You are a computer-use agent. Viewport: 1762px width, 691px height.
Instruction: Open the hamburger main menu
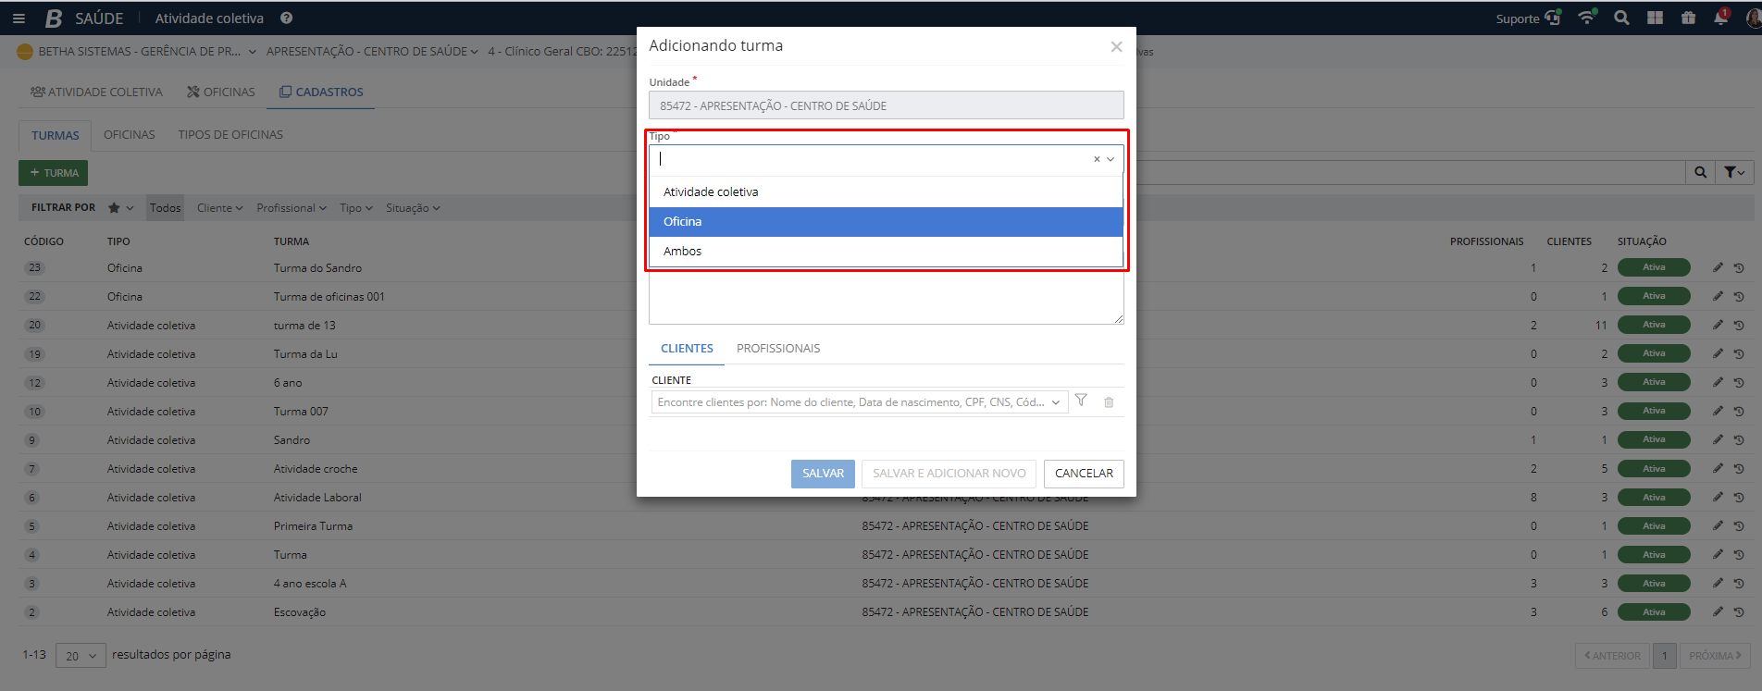coord(19,18)
